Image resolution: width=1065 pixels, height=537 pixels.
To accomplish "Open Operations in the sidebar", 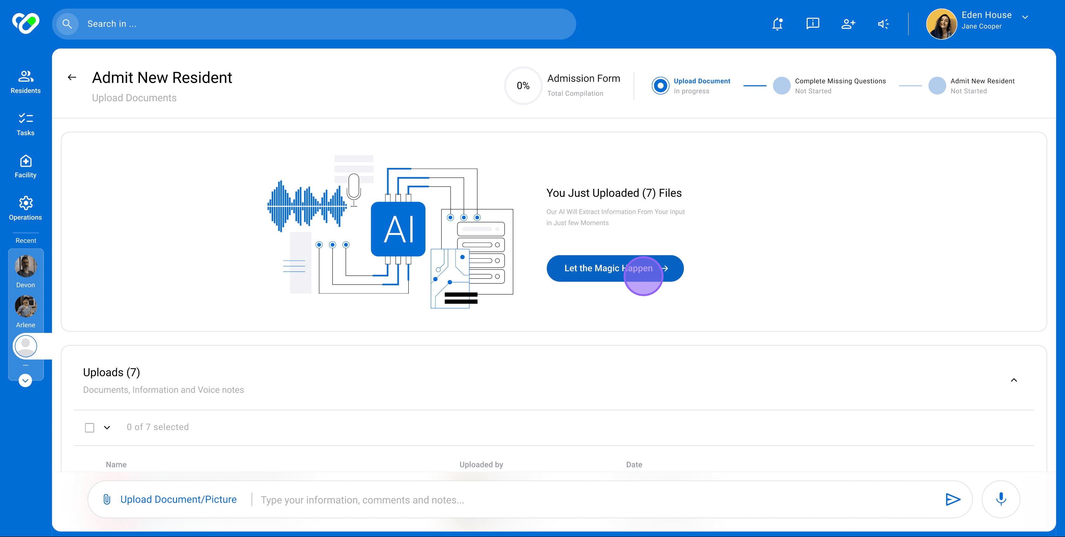I will tap(26, 209).
